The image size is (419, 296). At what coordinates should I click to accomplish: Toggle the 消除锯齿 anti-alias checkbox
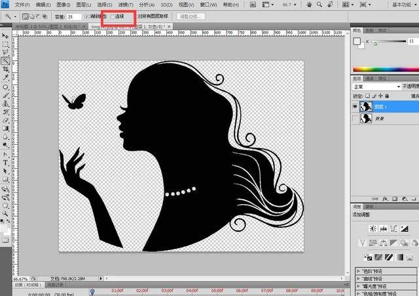click(86, 16)
